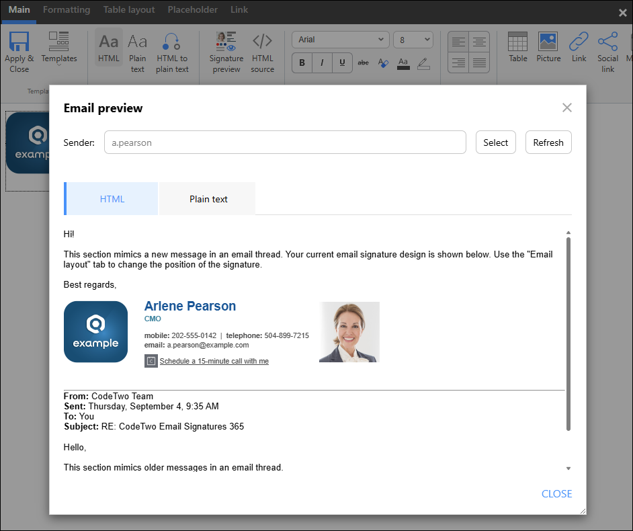Switch to the Main ribbon tab
This screenshot has height=531, width=633.
[19, 9]
